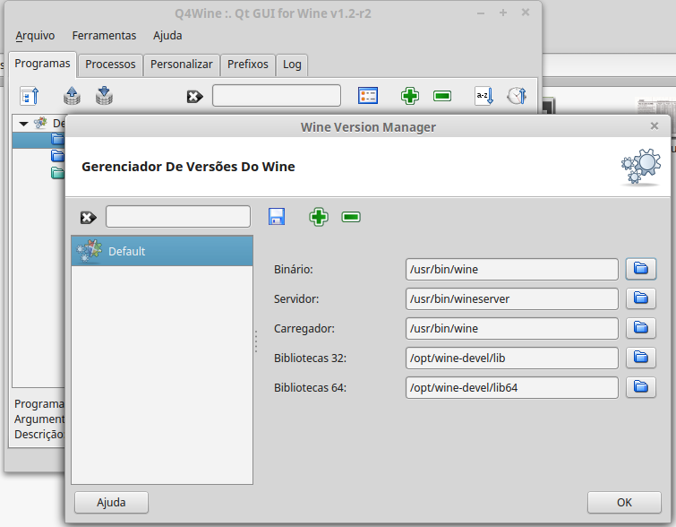Image resolution: width=676 pixels, height=527 pixels.
Task: Open the Ferramentas menu
Action: tap(104, 35)
